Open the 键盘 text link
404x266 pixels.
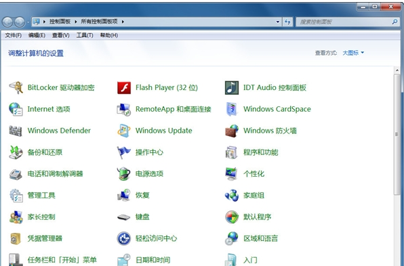142,217
